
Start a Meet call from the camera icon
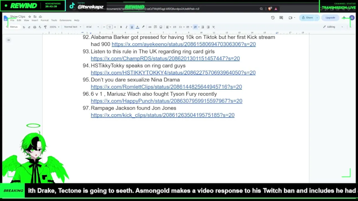click(290, 18)
